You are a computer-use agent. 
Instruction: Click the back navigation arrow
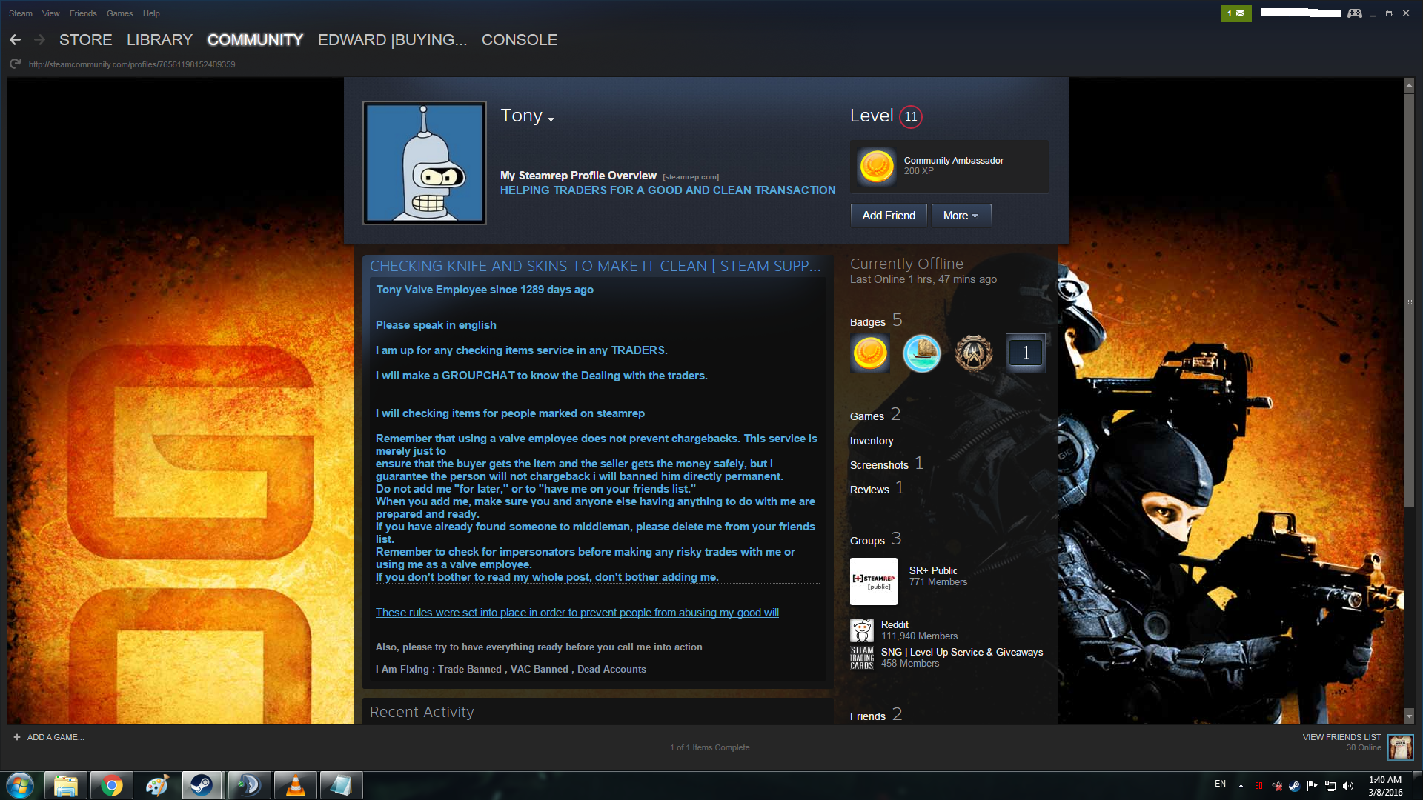pyautogui.click(x=15, y=40)
